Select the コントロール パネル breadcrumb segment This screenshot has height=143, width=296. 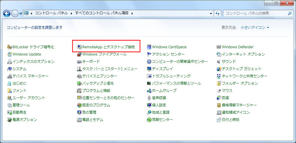point(51,13)
